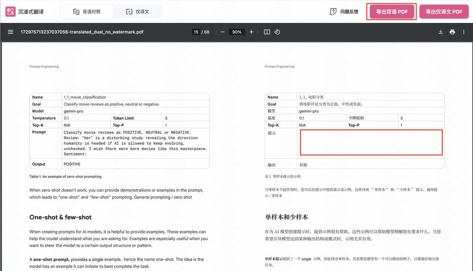The image size is (473, 271).
Task: Click the Prompt text cell in English table
Action: (x=135, y=143)
